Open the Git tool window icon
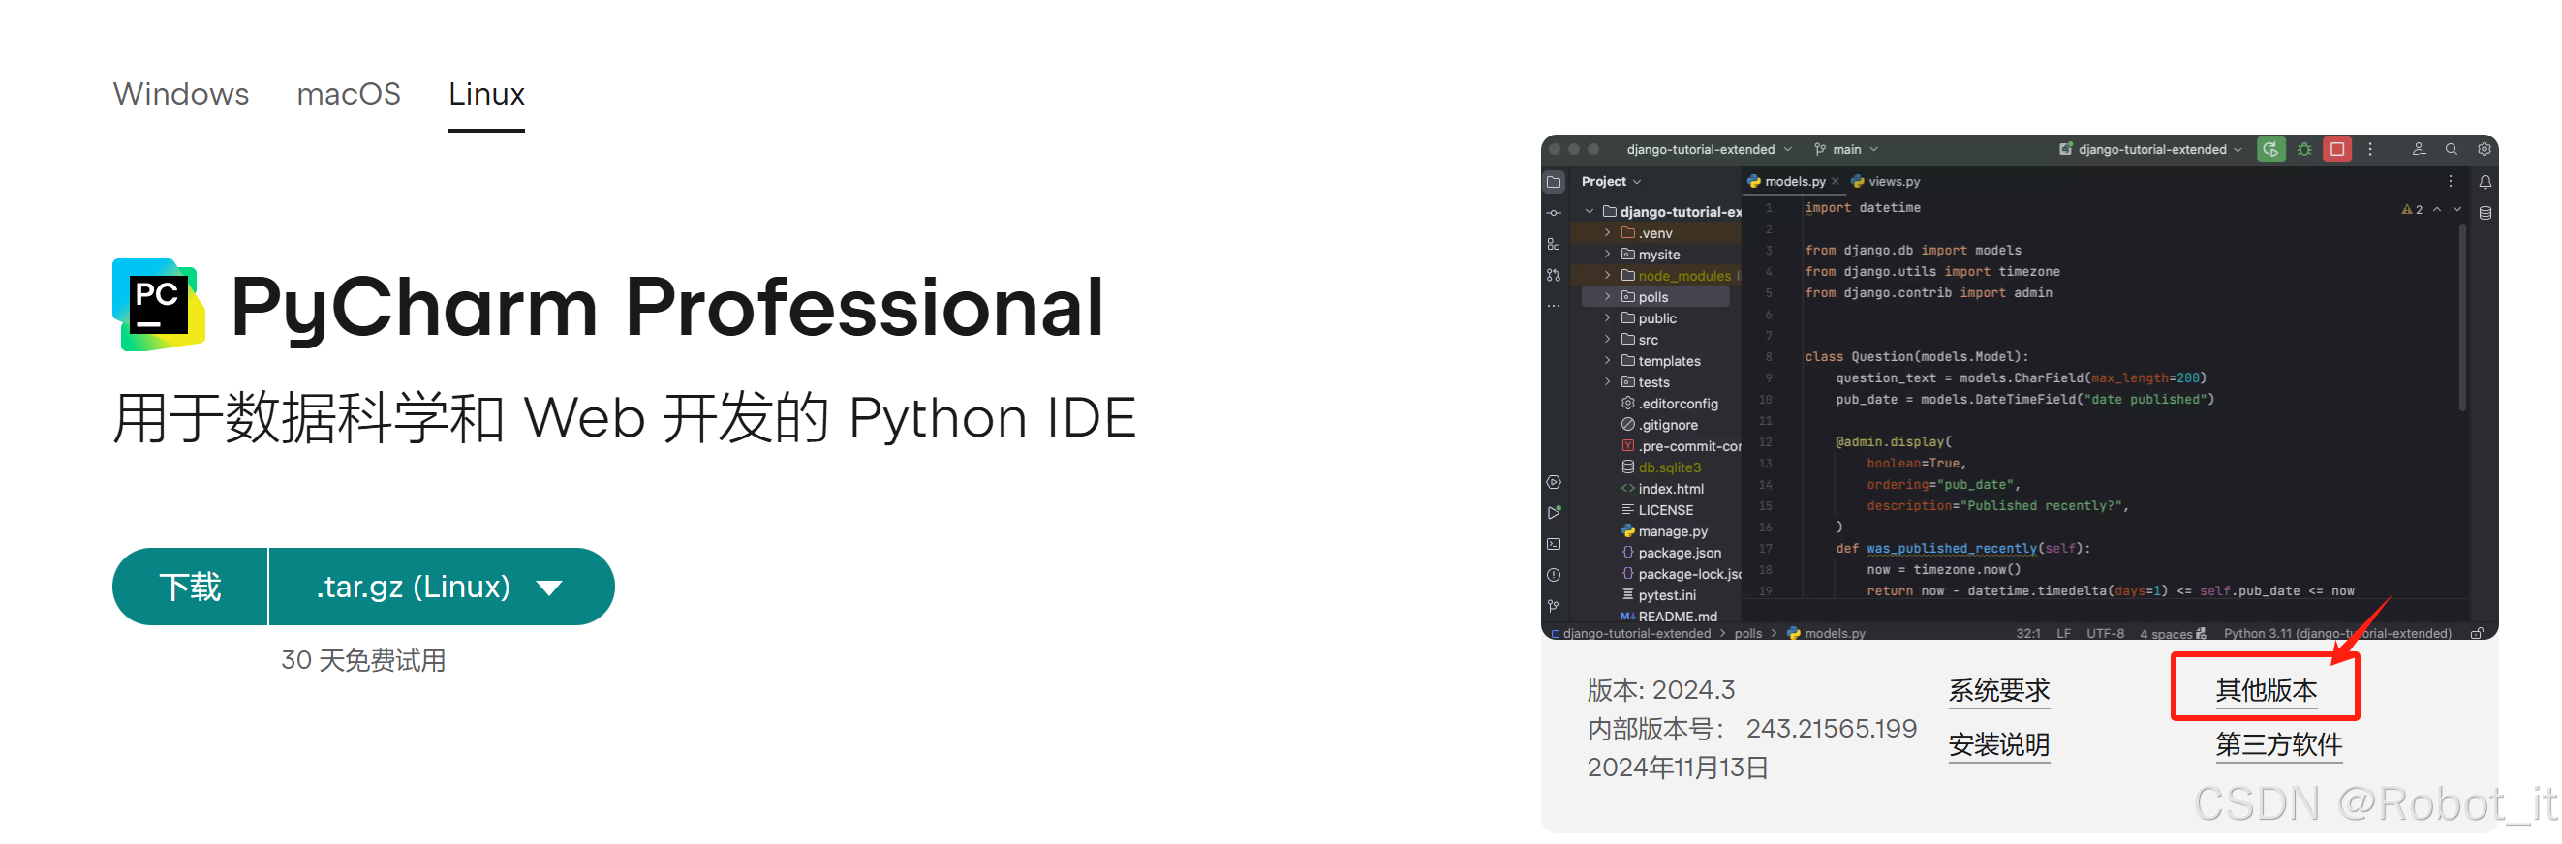This screenshot has height=844, width=2562. (1554, 607)
